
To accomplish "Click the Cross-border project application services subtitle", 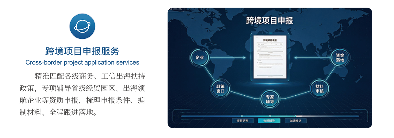I will [x=82, y=63].
